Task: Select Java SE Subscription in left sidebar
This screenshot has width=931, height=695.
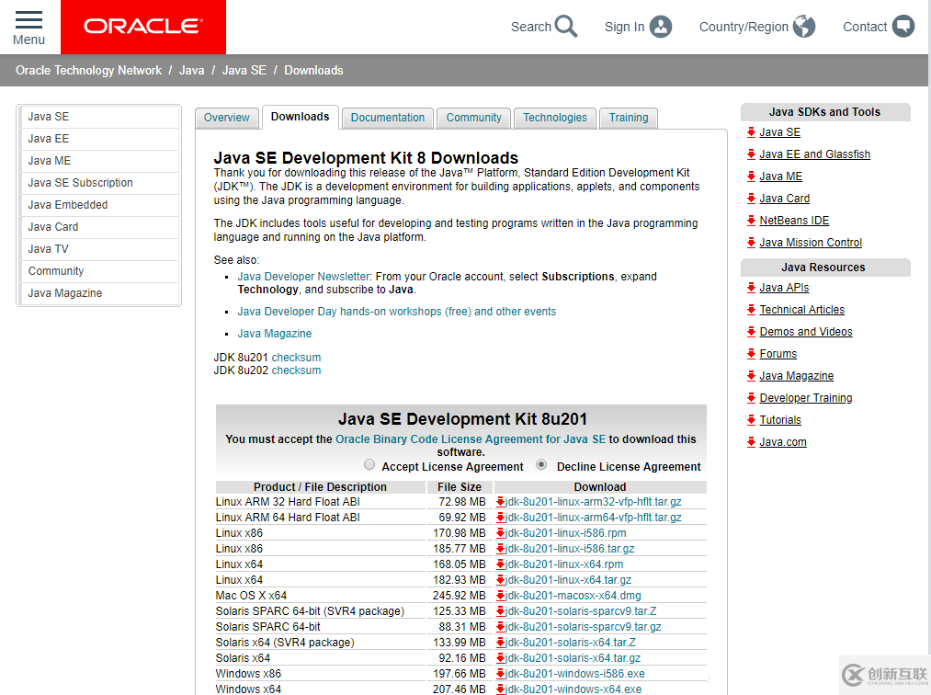Action: click(80, 183)
